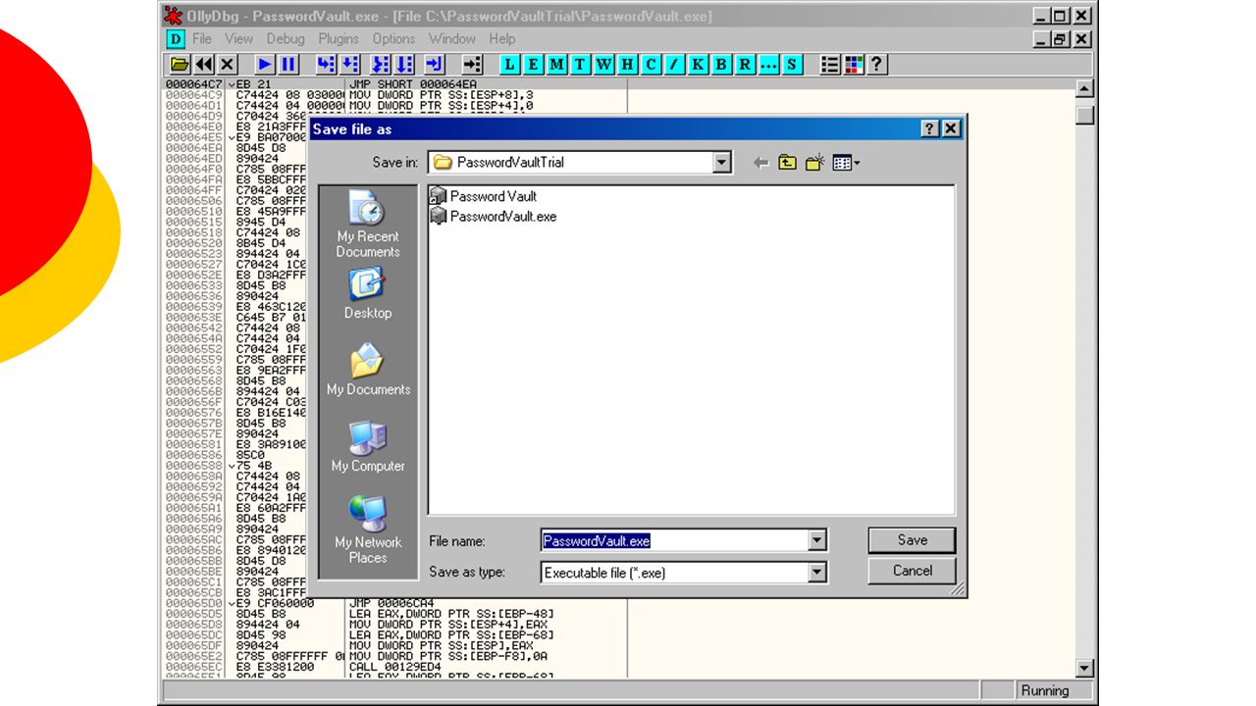The image size is (1256, 706).
Task: Click the question mark Help toolbar icon
Action: coord(877,65)
